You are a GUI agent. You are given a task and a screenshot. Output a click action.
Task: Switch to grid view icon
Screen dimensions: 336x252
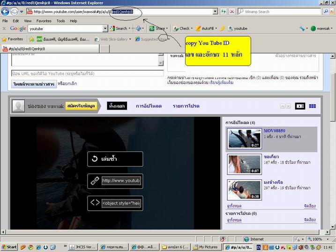[312, 106]
